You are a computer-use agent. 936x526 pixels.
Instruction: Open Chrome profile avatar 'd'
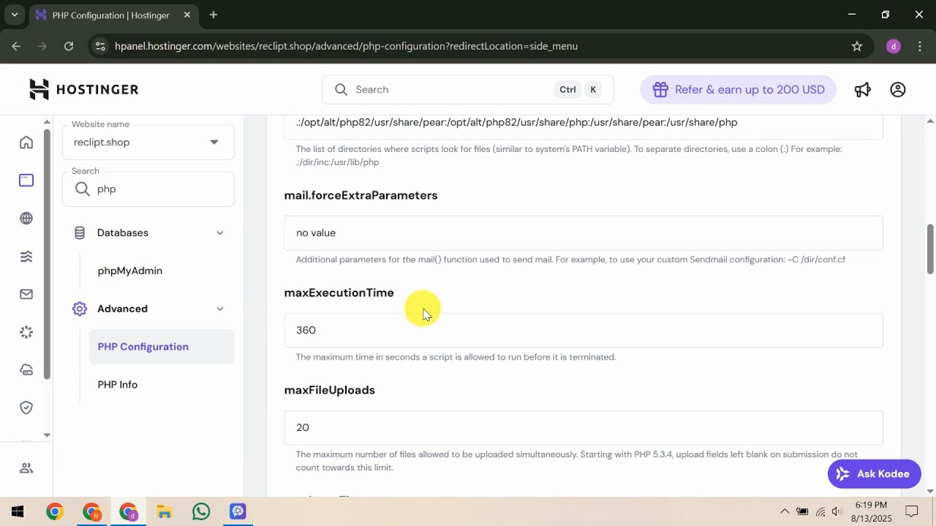pos(893,46)
